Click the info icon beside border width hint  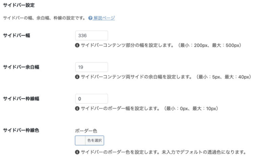point(77,108)
